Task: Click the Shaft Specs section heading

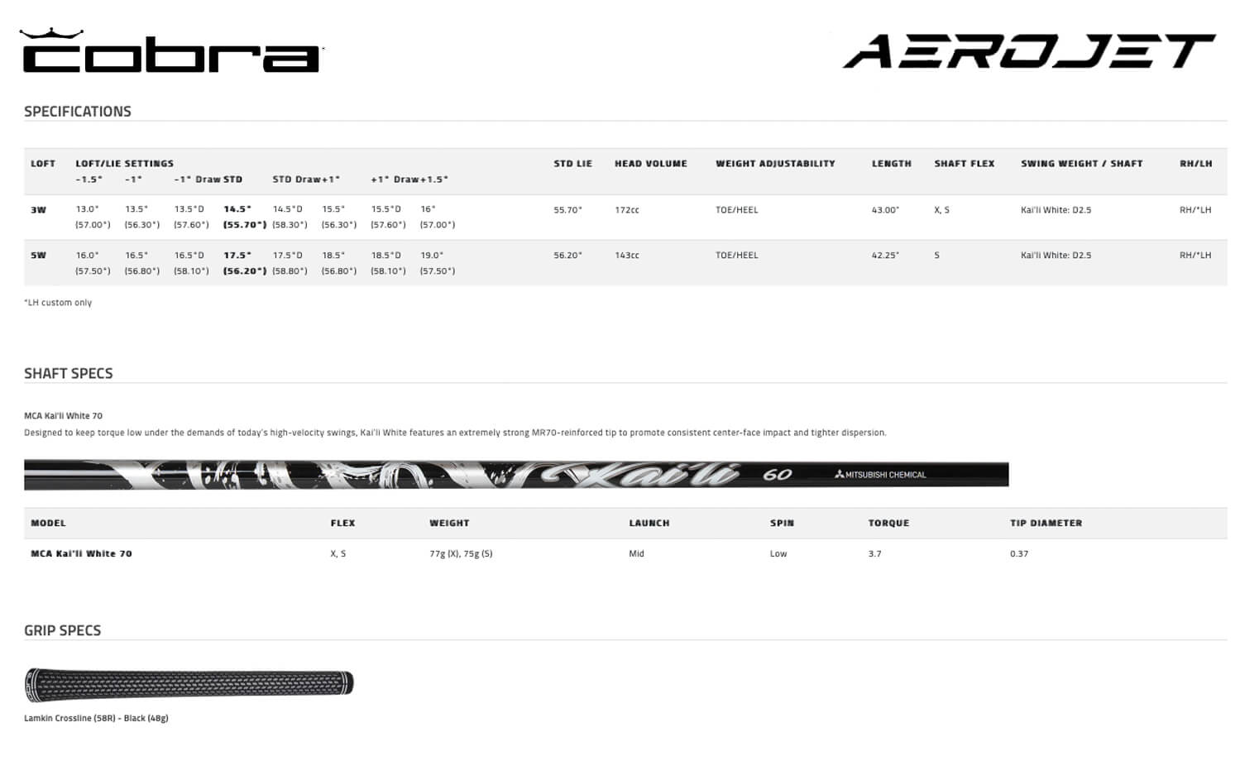Action: coord(69,374)
